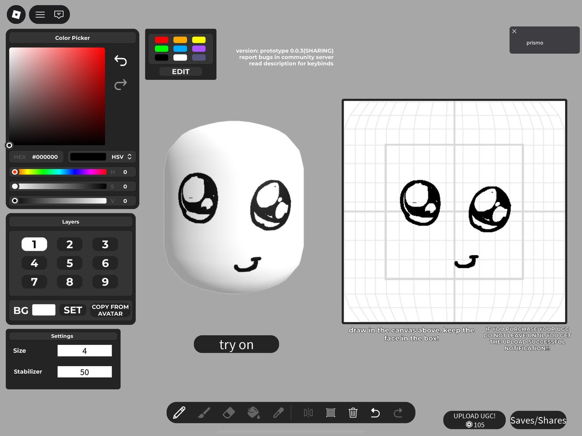This screenshot has width=582, height=436.
Task: Select the Paintbrush tool
Action: (204, 412)
